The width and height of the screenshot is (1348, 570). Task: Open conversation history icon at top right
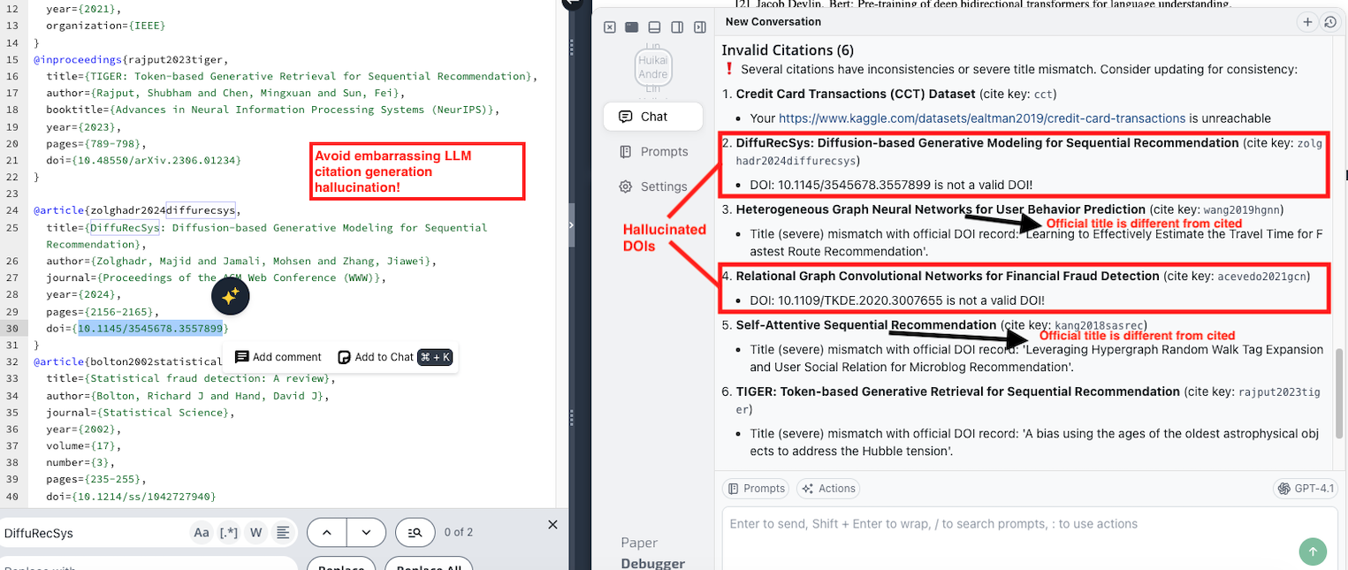point(1329,21)
